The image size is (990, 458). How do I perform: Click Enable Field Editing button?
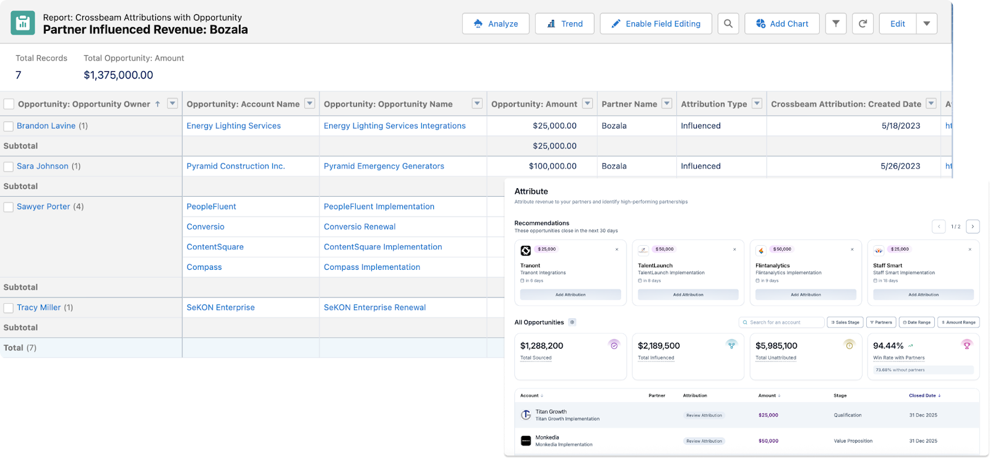tap(656, 24)
